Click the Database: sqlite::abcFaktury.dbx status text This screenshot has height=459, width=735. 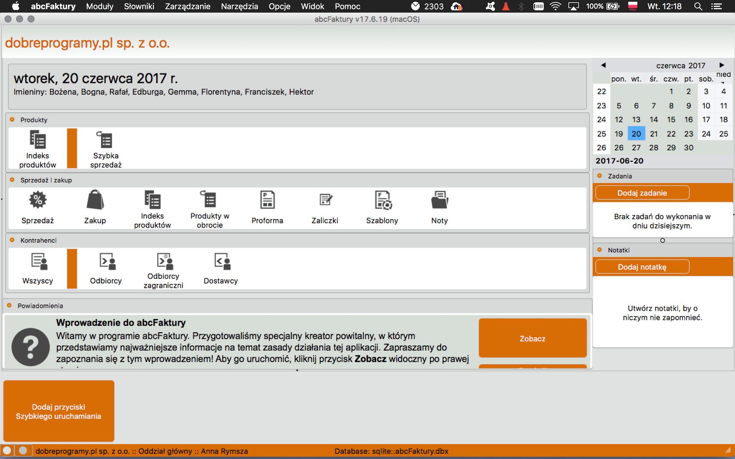(391, 451)
